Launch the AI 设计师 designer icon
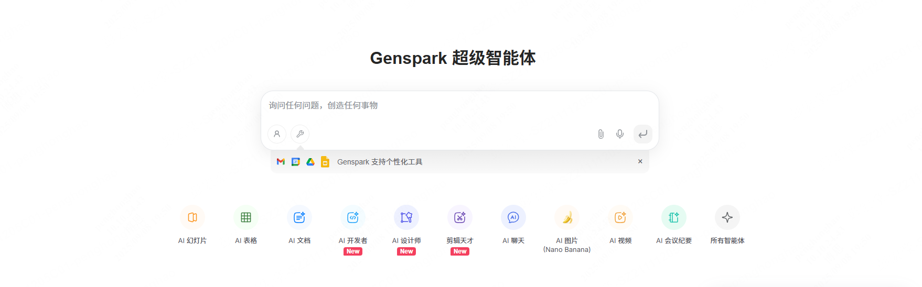 406,217
